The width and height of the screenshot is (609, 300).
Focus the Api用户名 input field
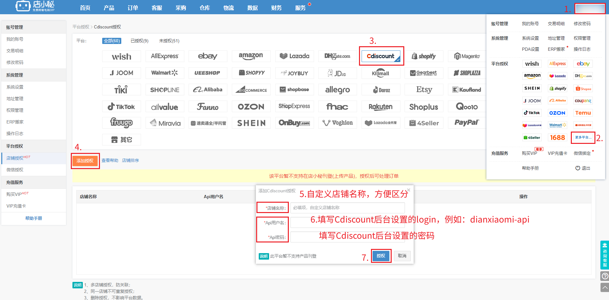(x=347, y=222)
